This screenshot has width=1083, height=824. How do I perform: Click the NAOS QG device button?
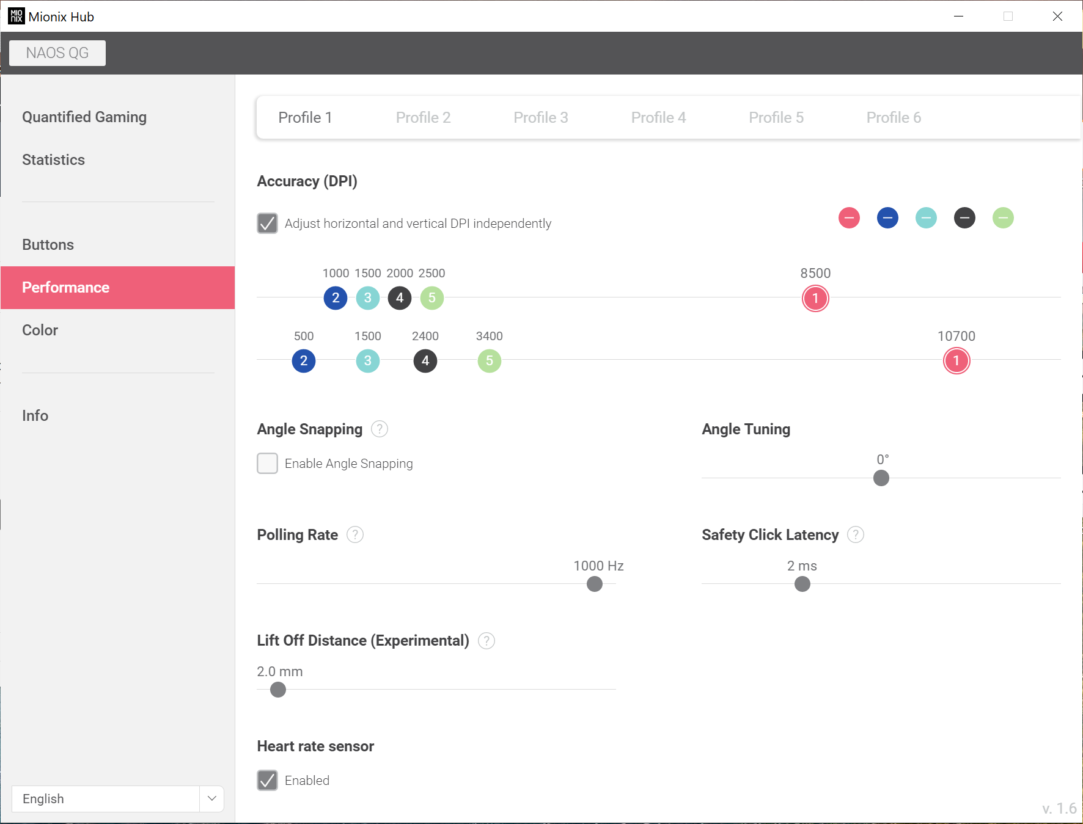[57, 53]
